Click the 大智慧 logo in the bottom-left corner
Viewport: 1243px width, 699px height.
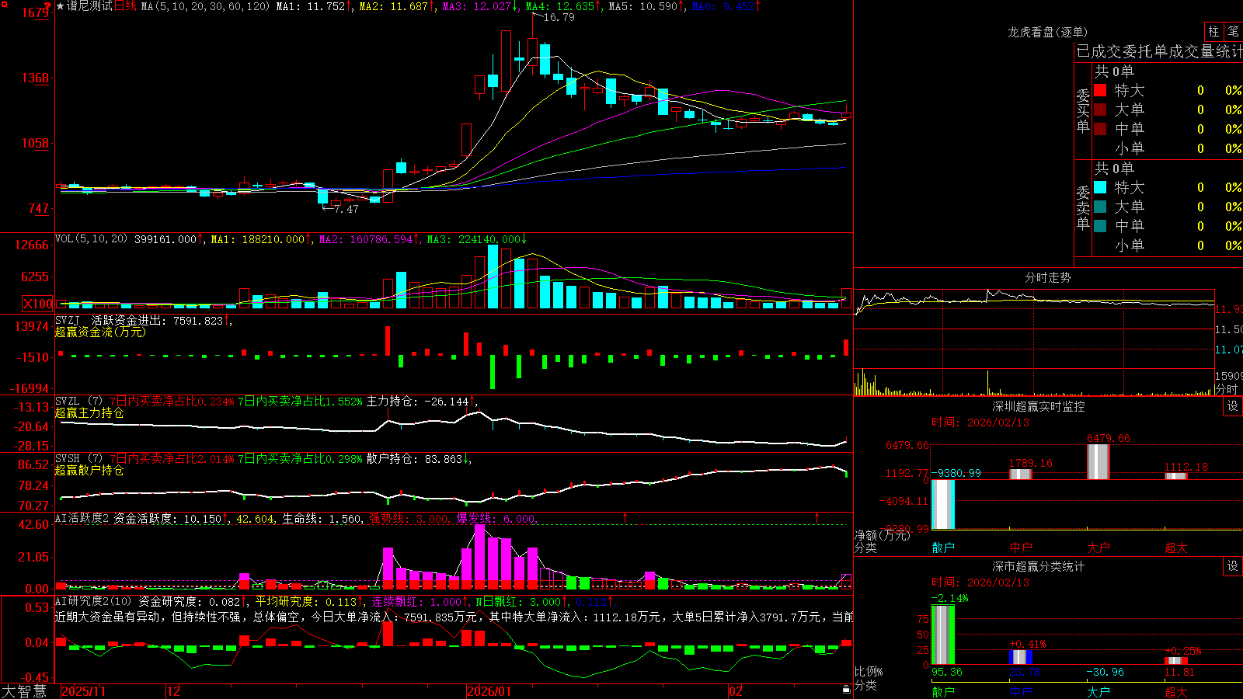click(23, 691)
